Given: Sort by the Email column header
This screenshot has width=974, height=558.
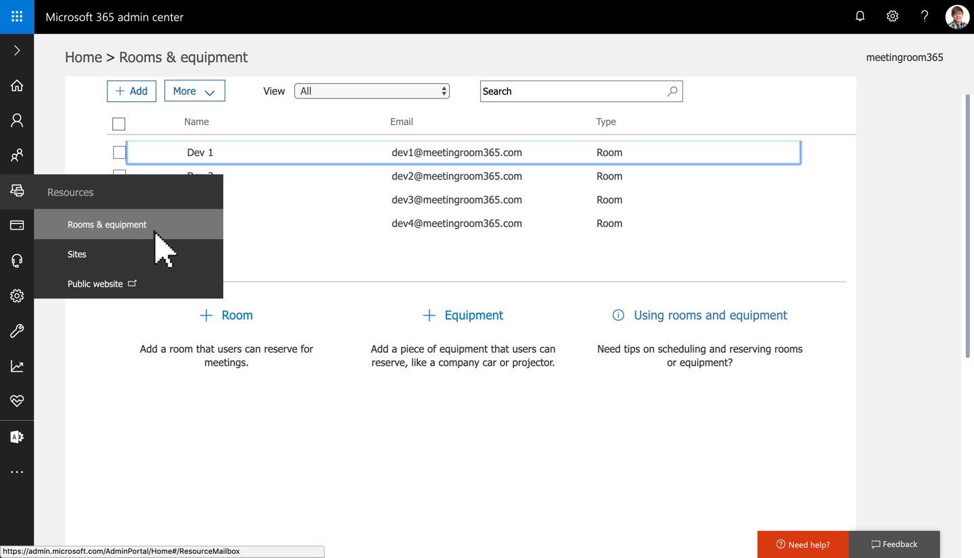Looking at the screenshot, I should point(401,122).
